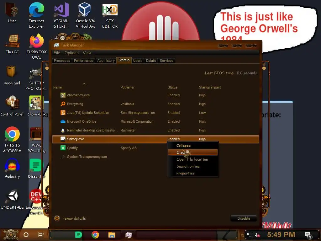Open Cortana circle on taskbar
This screenshot has width=321, height=241.
[26, 235]
